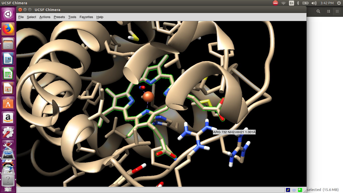Switch file manager to grid view
The width and height of the screenshot is (343, 193).
337,11
